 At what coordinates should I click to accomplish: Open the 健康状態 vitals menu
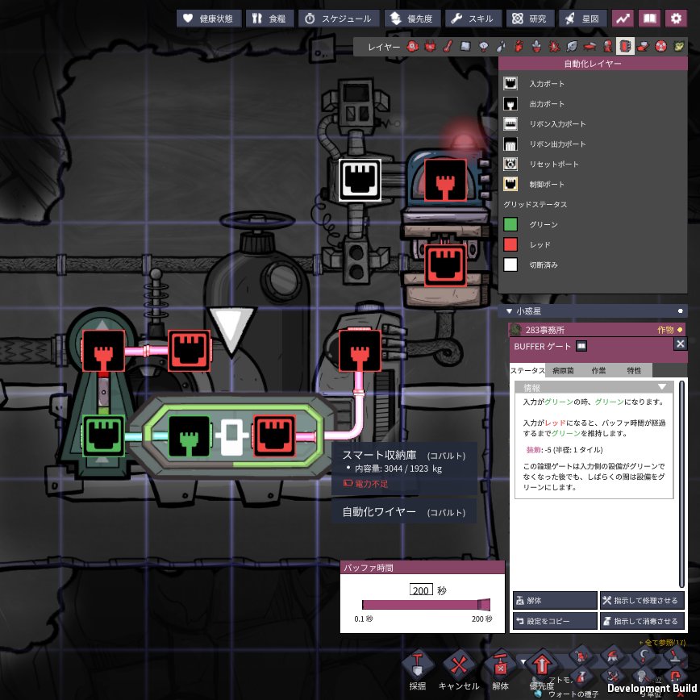click(209, 19)
